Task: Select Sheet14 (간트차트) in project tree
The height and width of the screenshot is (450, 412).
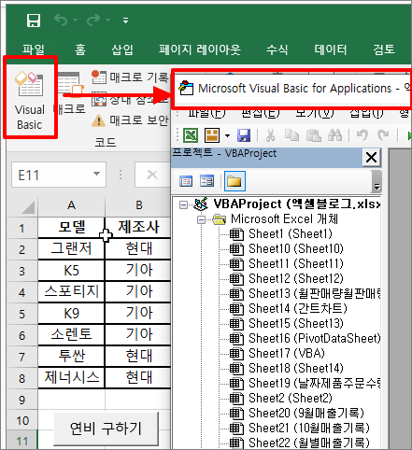Action: (289, 309)
